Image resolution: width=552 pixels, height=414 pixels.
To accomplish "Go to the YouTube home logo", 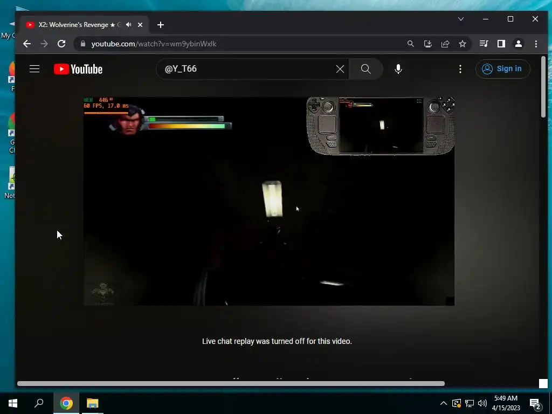I will (x=78, y=69).
